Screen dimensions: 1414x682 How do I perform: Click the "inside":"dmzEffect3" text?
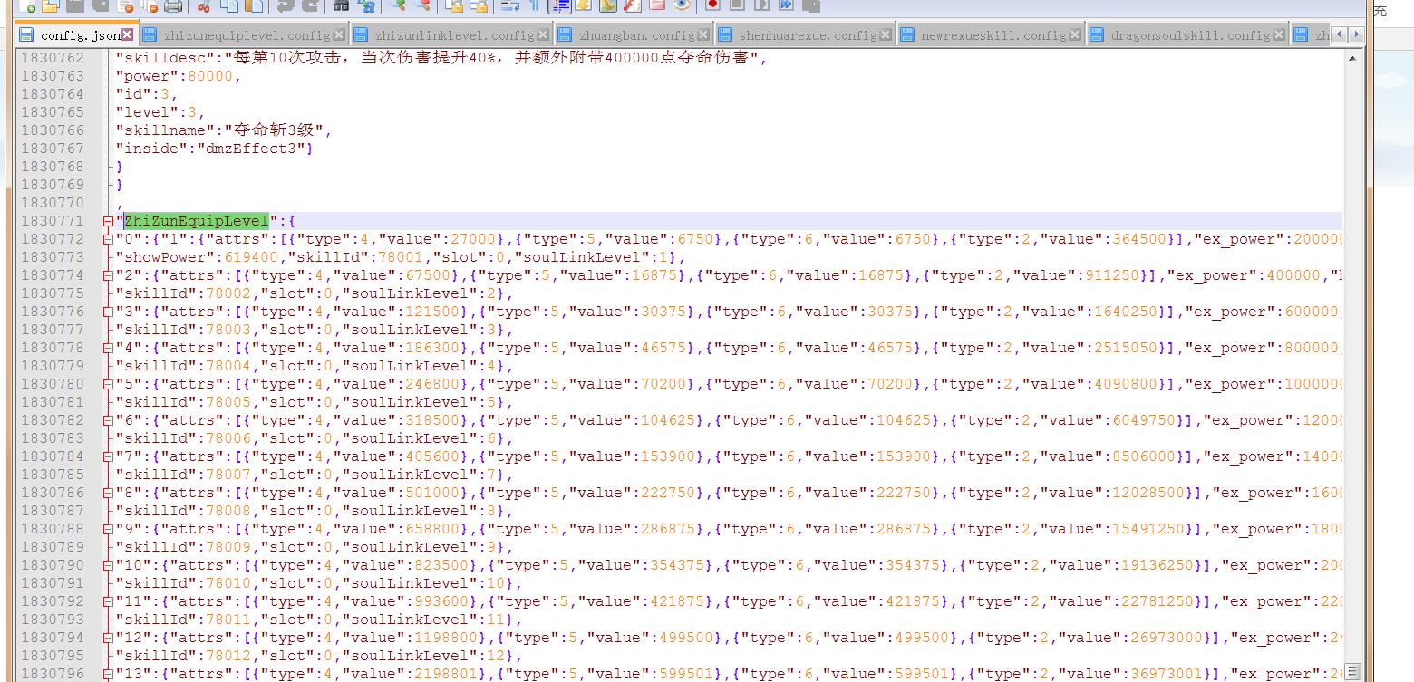215,149
